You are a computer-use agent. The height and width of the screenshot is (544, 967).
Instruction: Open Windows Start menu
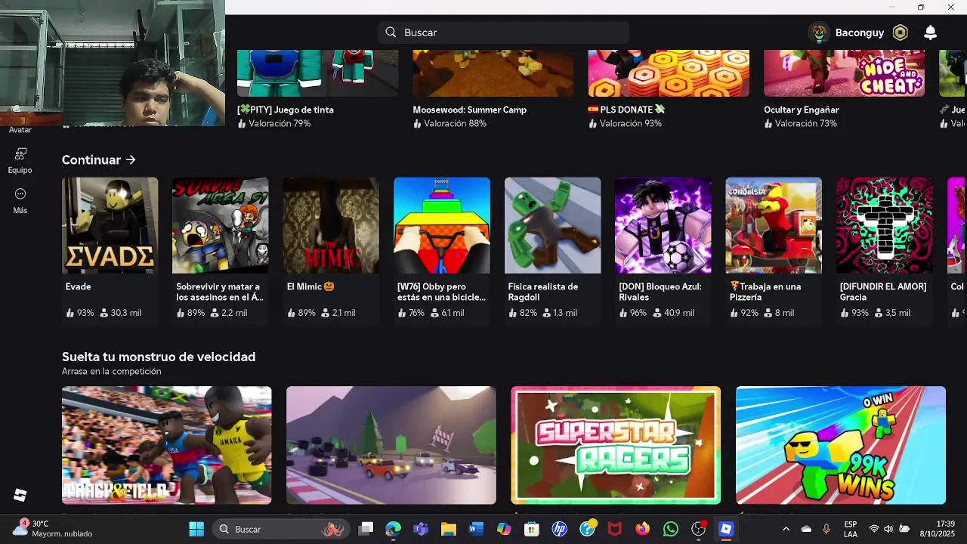196,529
